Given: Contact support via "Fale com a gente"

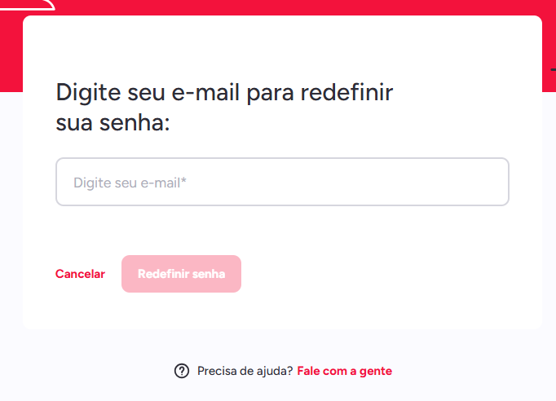Looking at the screenshot, I should click(x=344, y=371).
